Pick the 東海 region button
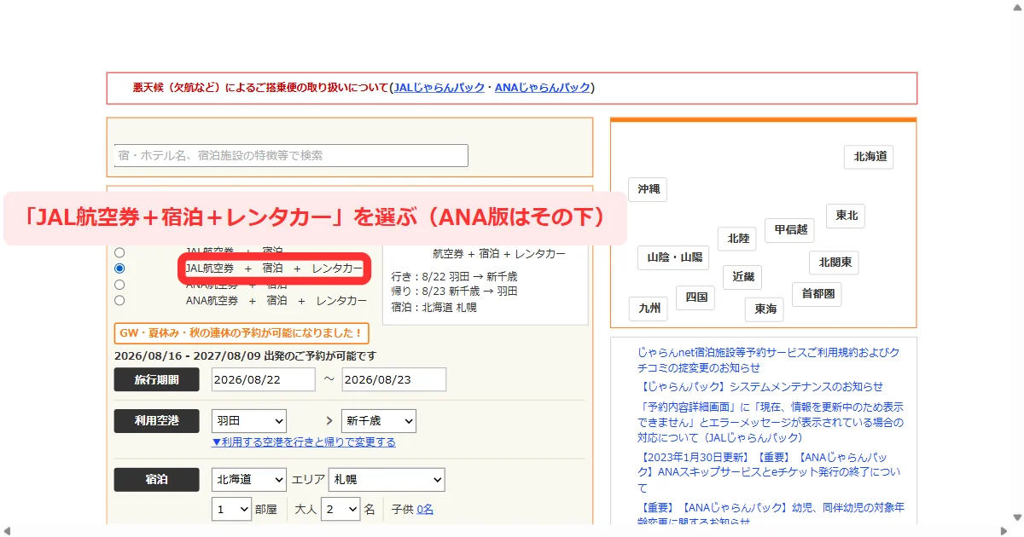Screen dimensions: 1024x537 [765, 309]
